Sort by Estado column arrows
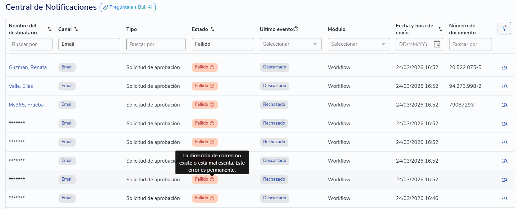 [212, 29]
